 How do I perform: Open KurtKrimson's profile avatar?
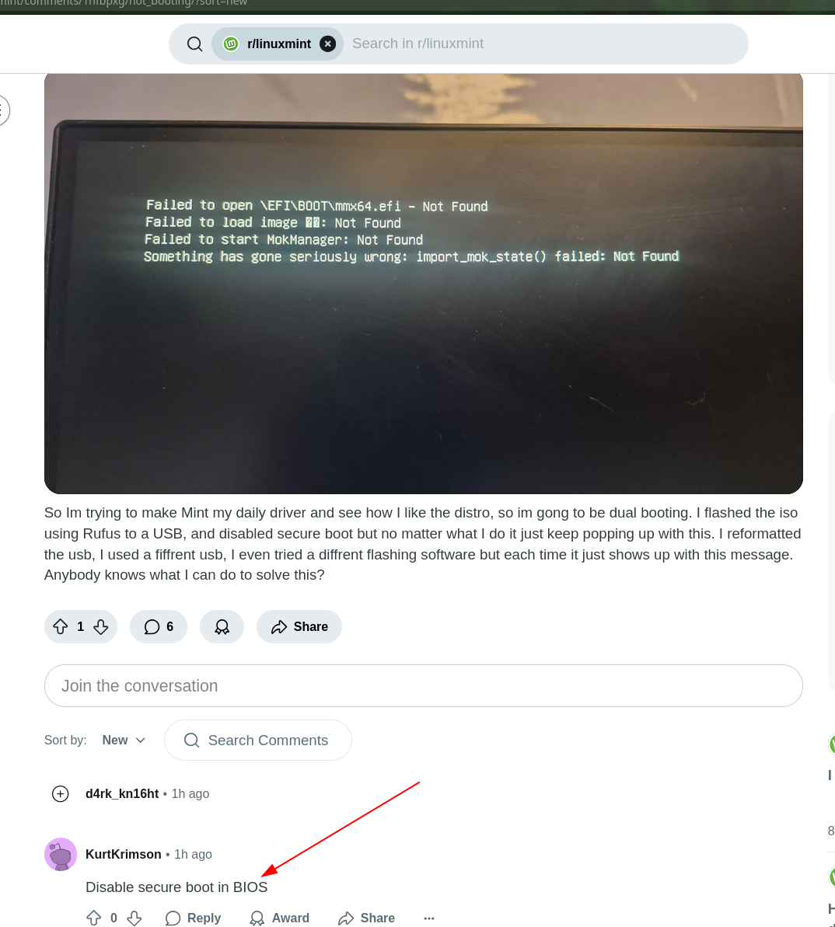click(61, 854)
